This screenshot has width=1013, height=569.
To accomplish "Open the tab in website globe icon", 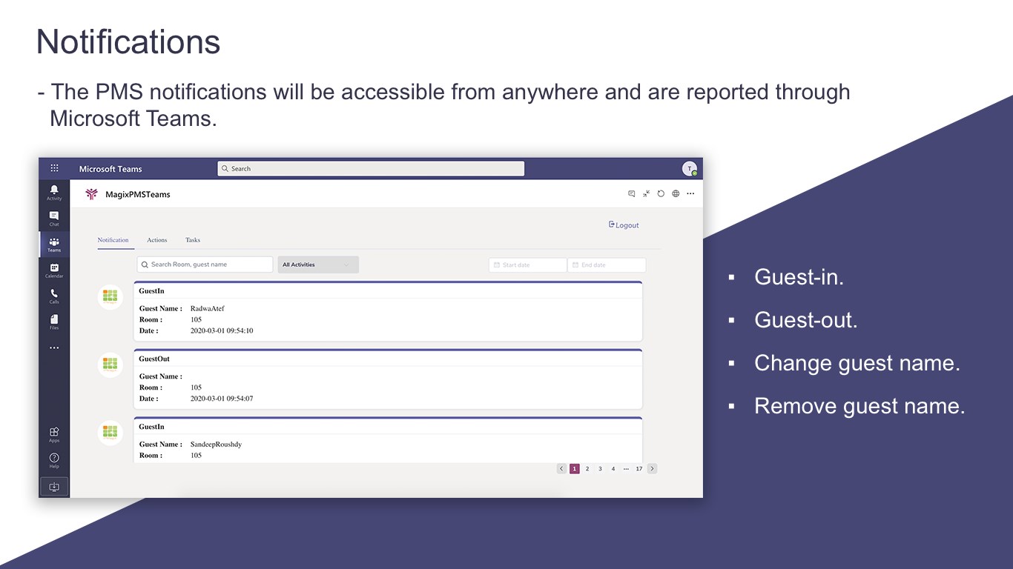I will (676, 194).
